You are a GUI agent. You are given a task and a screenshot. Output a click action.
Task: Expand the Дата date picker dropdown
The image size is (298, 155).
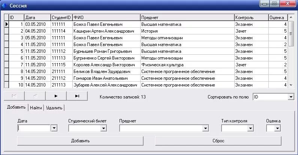(54, 128)
